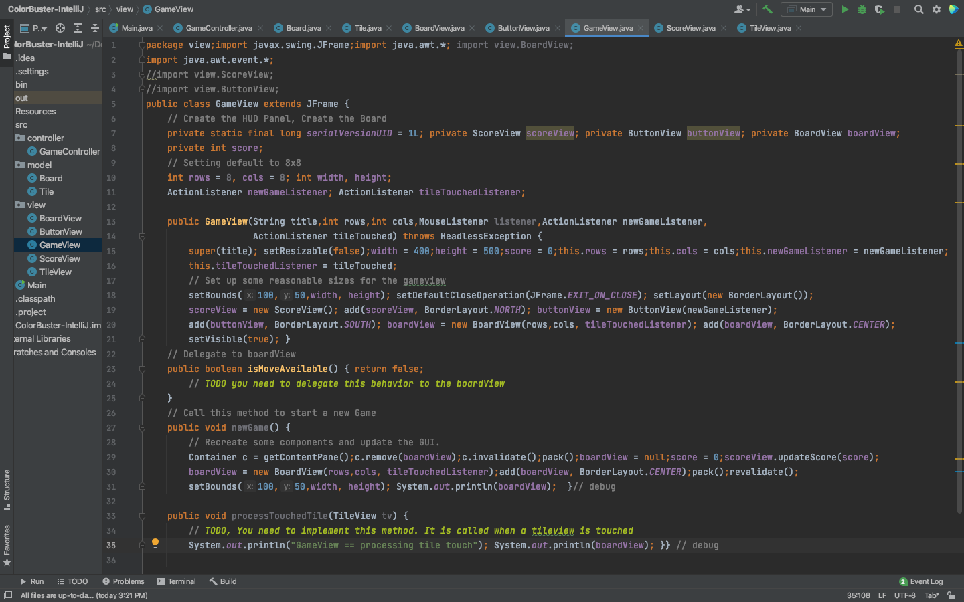This screenshot has height=602, width=964.
Task: Start debugging with the green bug icon
Action: (x=862, y=9)
